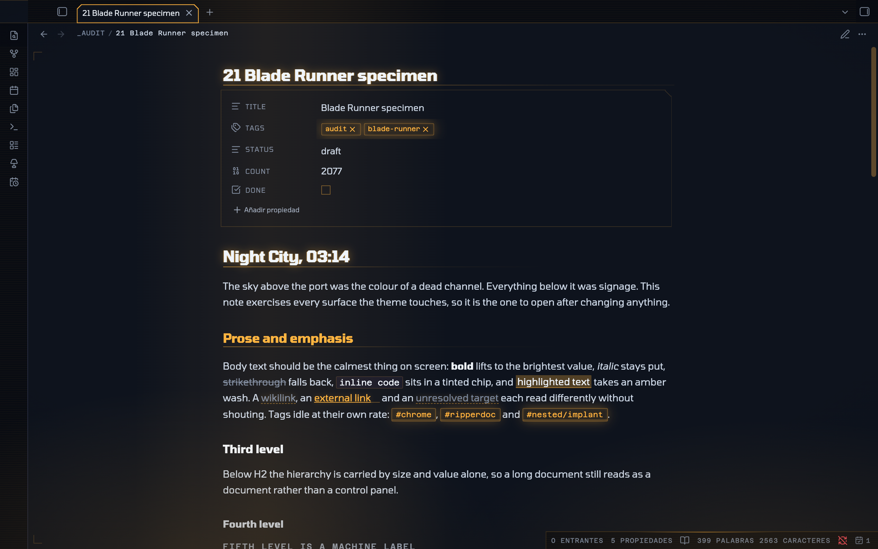Open graph view from the ribbon
The image size is (878, 549).
(14, 54)
